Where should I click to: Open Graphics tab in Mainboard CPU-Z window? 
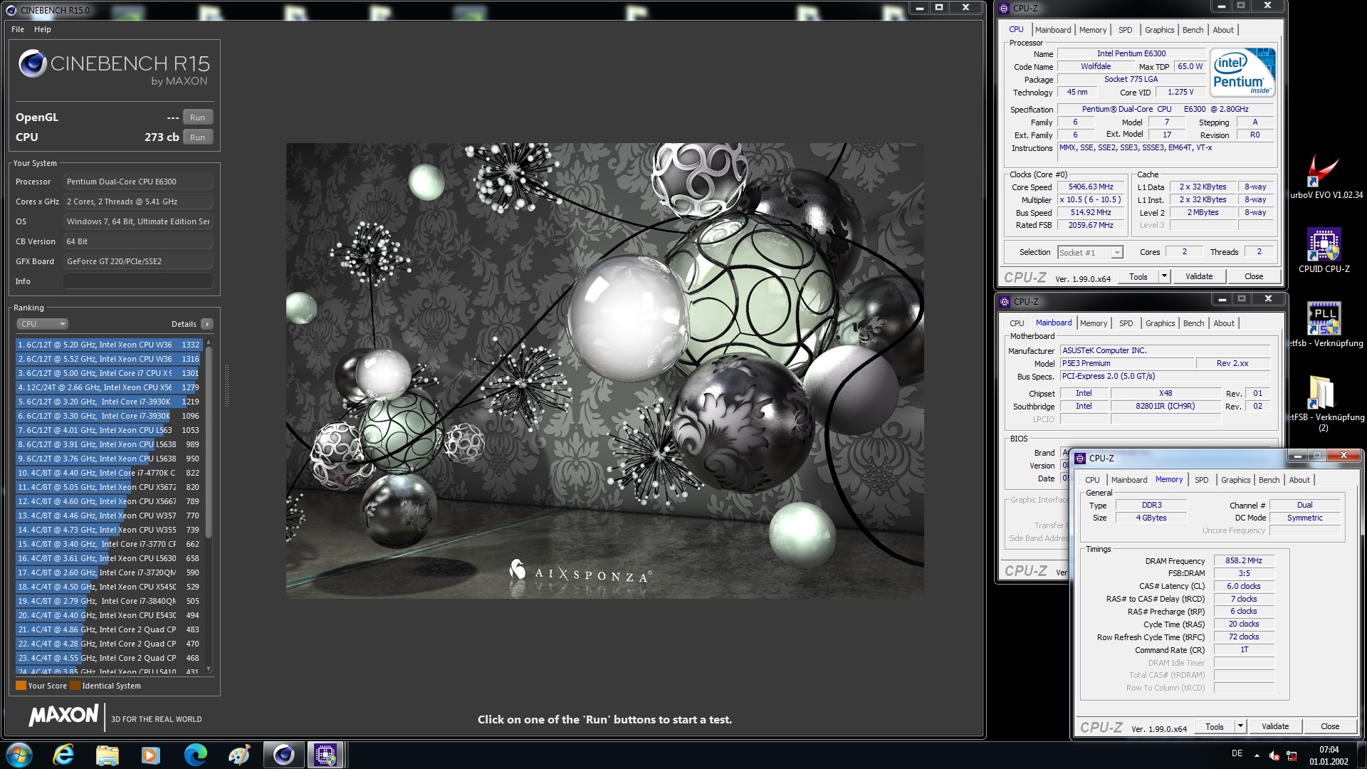(1160, 323)
